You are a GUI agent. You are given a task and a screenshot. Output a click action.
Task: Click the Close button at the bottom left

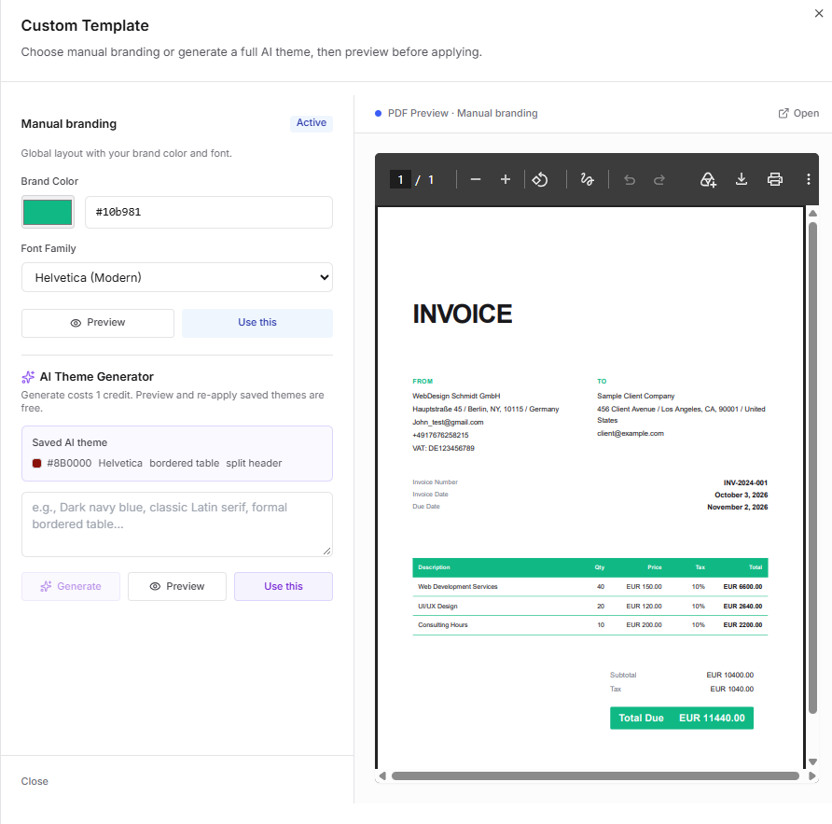pyautogui.click(x=35, y=781)
